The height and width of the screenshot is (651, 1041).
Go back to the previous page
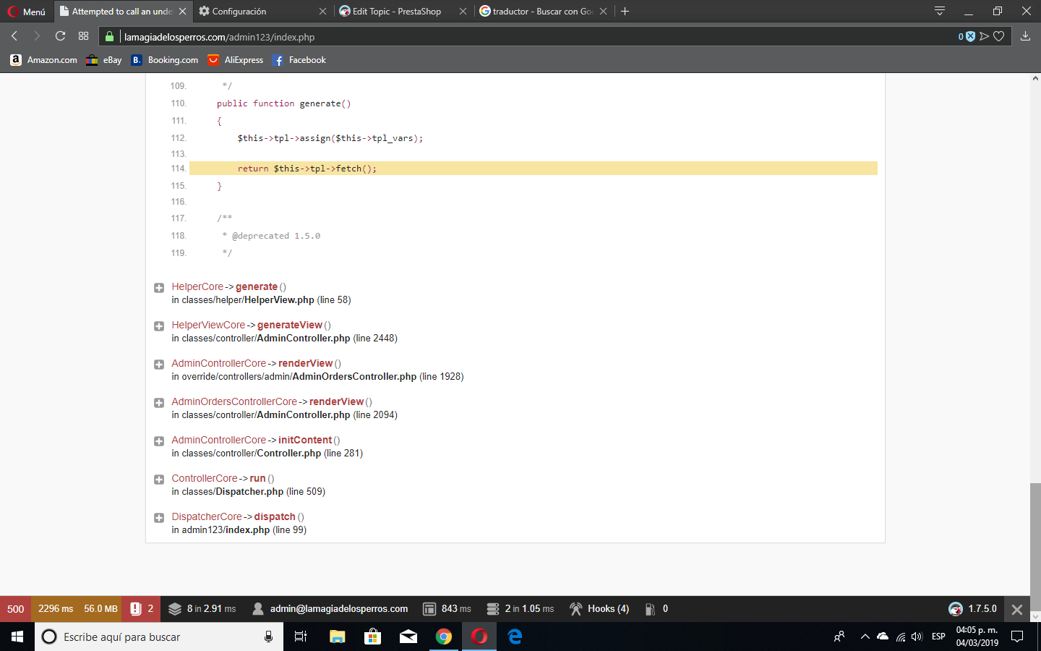(x=14, y=36)
